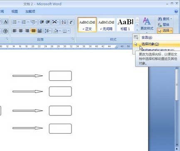Click the character border A icon

pyautogui.click(x=5, y=22)
